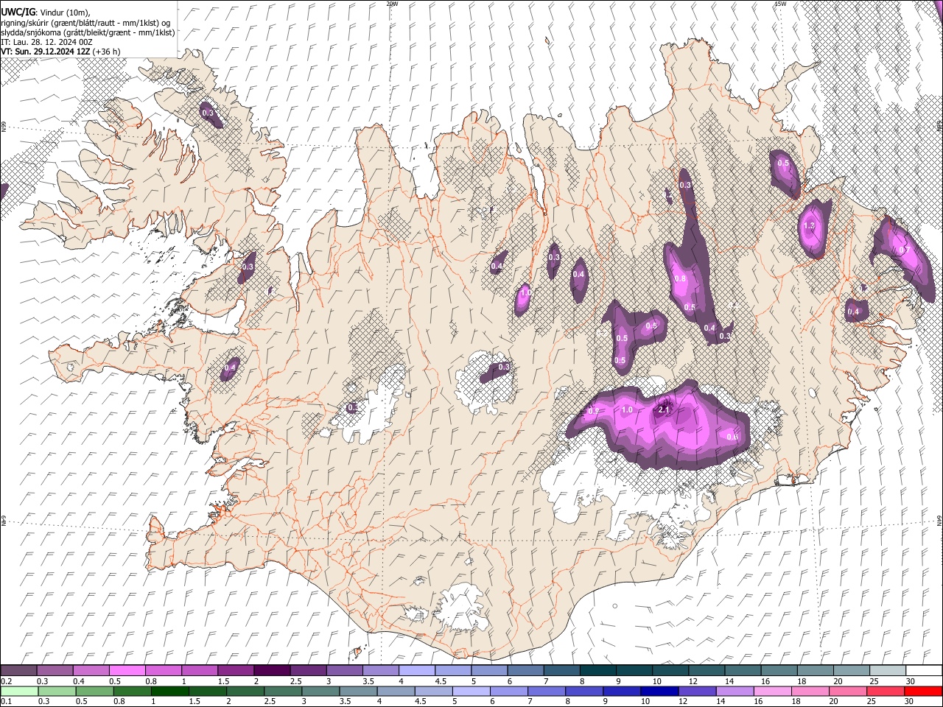Viewport: 943px width, 707px height.
Task: Click the 'IT: Lau. 28. 12. 2024 00Z' line
Action: (46, 42)
